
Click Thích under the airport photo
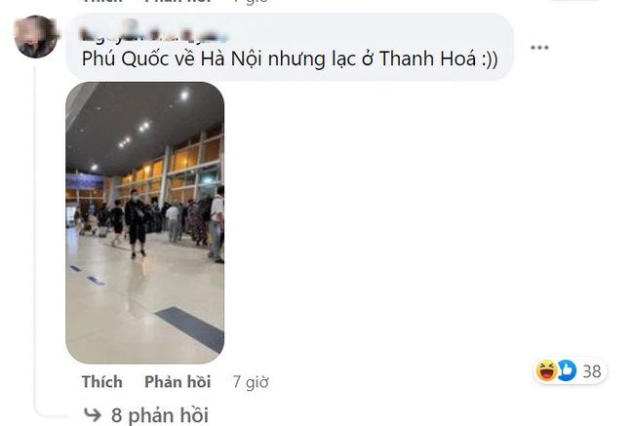pos(101,382)
